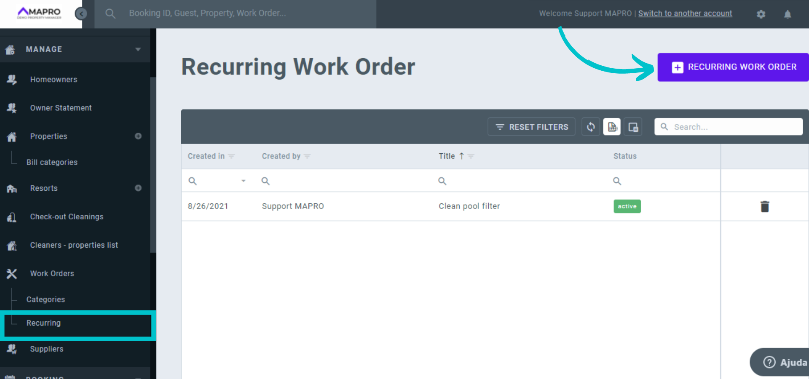Open the column chooser icon

coord(633,126)
